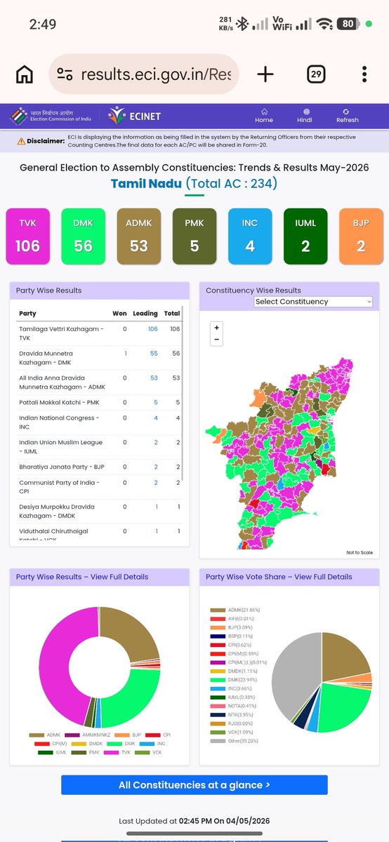Image resolution: width=389 pixels, height=842 pixels.
Task: Tap the site settings icon in address bar
Action: pos(65,74)
